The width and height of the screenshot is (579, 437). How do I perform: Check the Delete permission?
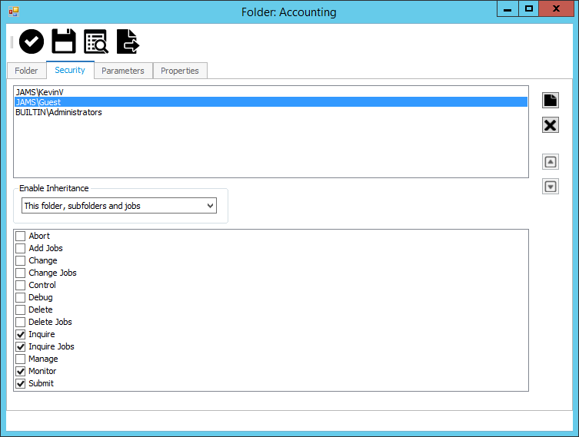[x=21, y=310]
